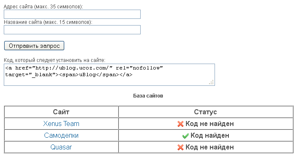Click the red cross icon in Quasar row
Viewport: 296px width, 162px height.
coord(181,147)
